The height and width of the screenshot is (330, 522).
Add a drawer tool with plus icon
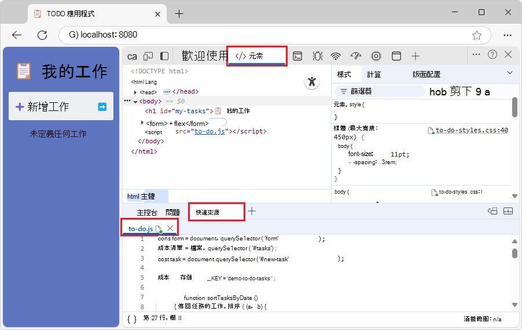(252, 211)
